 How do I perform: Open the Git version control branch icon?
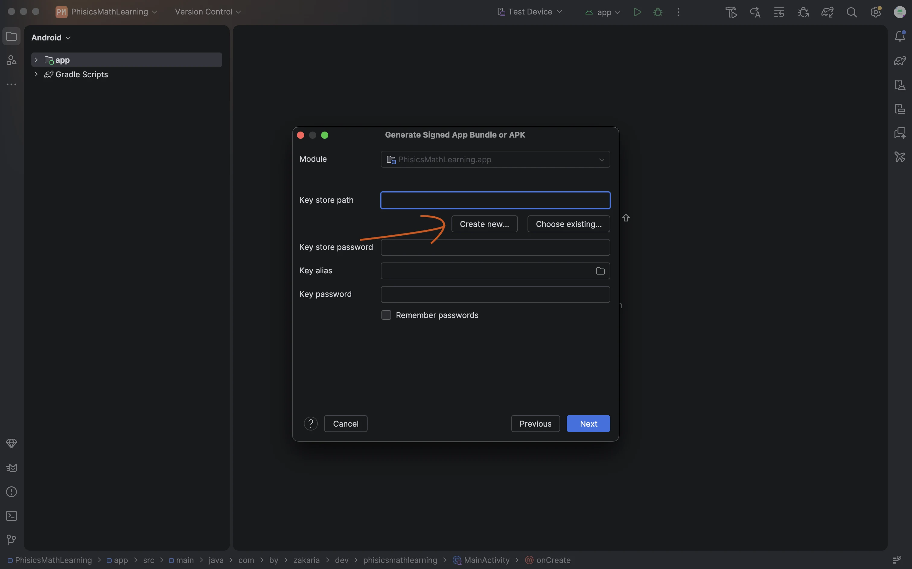(12, 540)
